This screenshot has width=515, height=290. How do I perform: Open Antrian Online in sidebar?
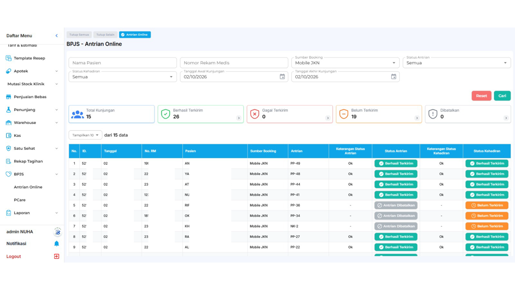pyautogui.click(x=28, y=187)
